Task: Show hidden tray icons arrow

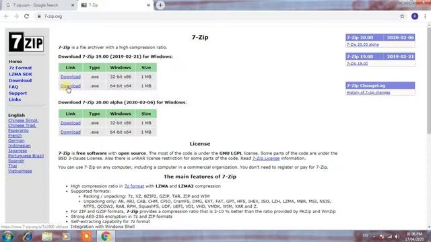Action: click(x=374, y=236)
